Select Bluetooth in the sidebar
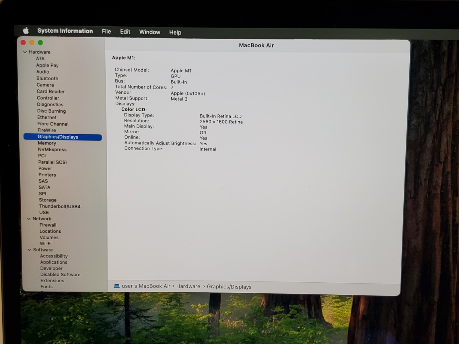The width and height of the screenshot is (459, 344). [x=47, y=79]
